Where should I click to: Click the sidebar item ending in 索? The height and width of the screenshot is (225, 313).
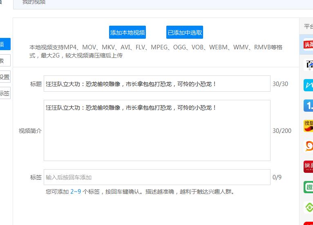click(5, 61)
